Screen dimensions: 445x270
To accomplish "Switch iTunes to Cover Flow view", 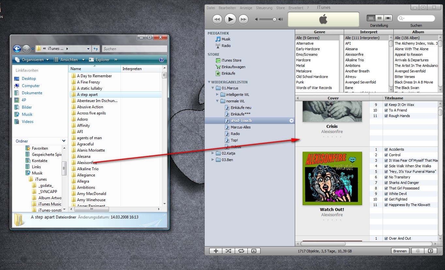I will [x=388, y=18].
